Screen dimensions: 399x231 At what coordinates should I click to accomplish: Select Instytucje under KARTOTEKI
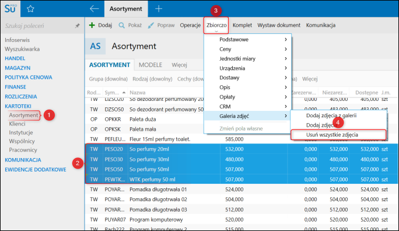[21, 132]
